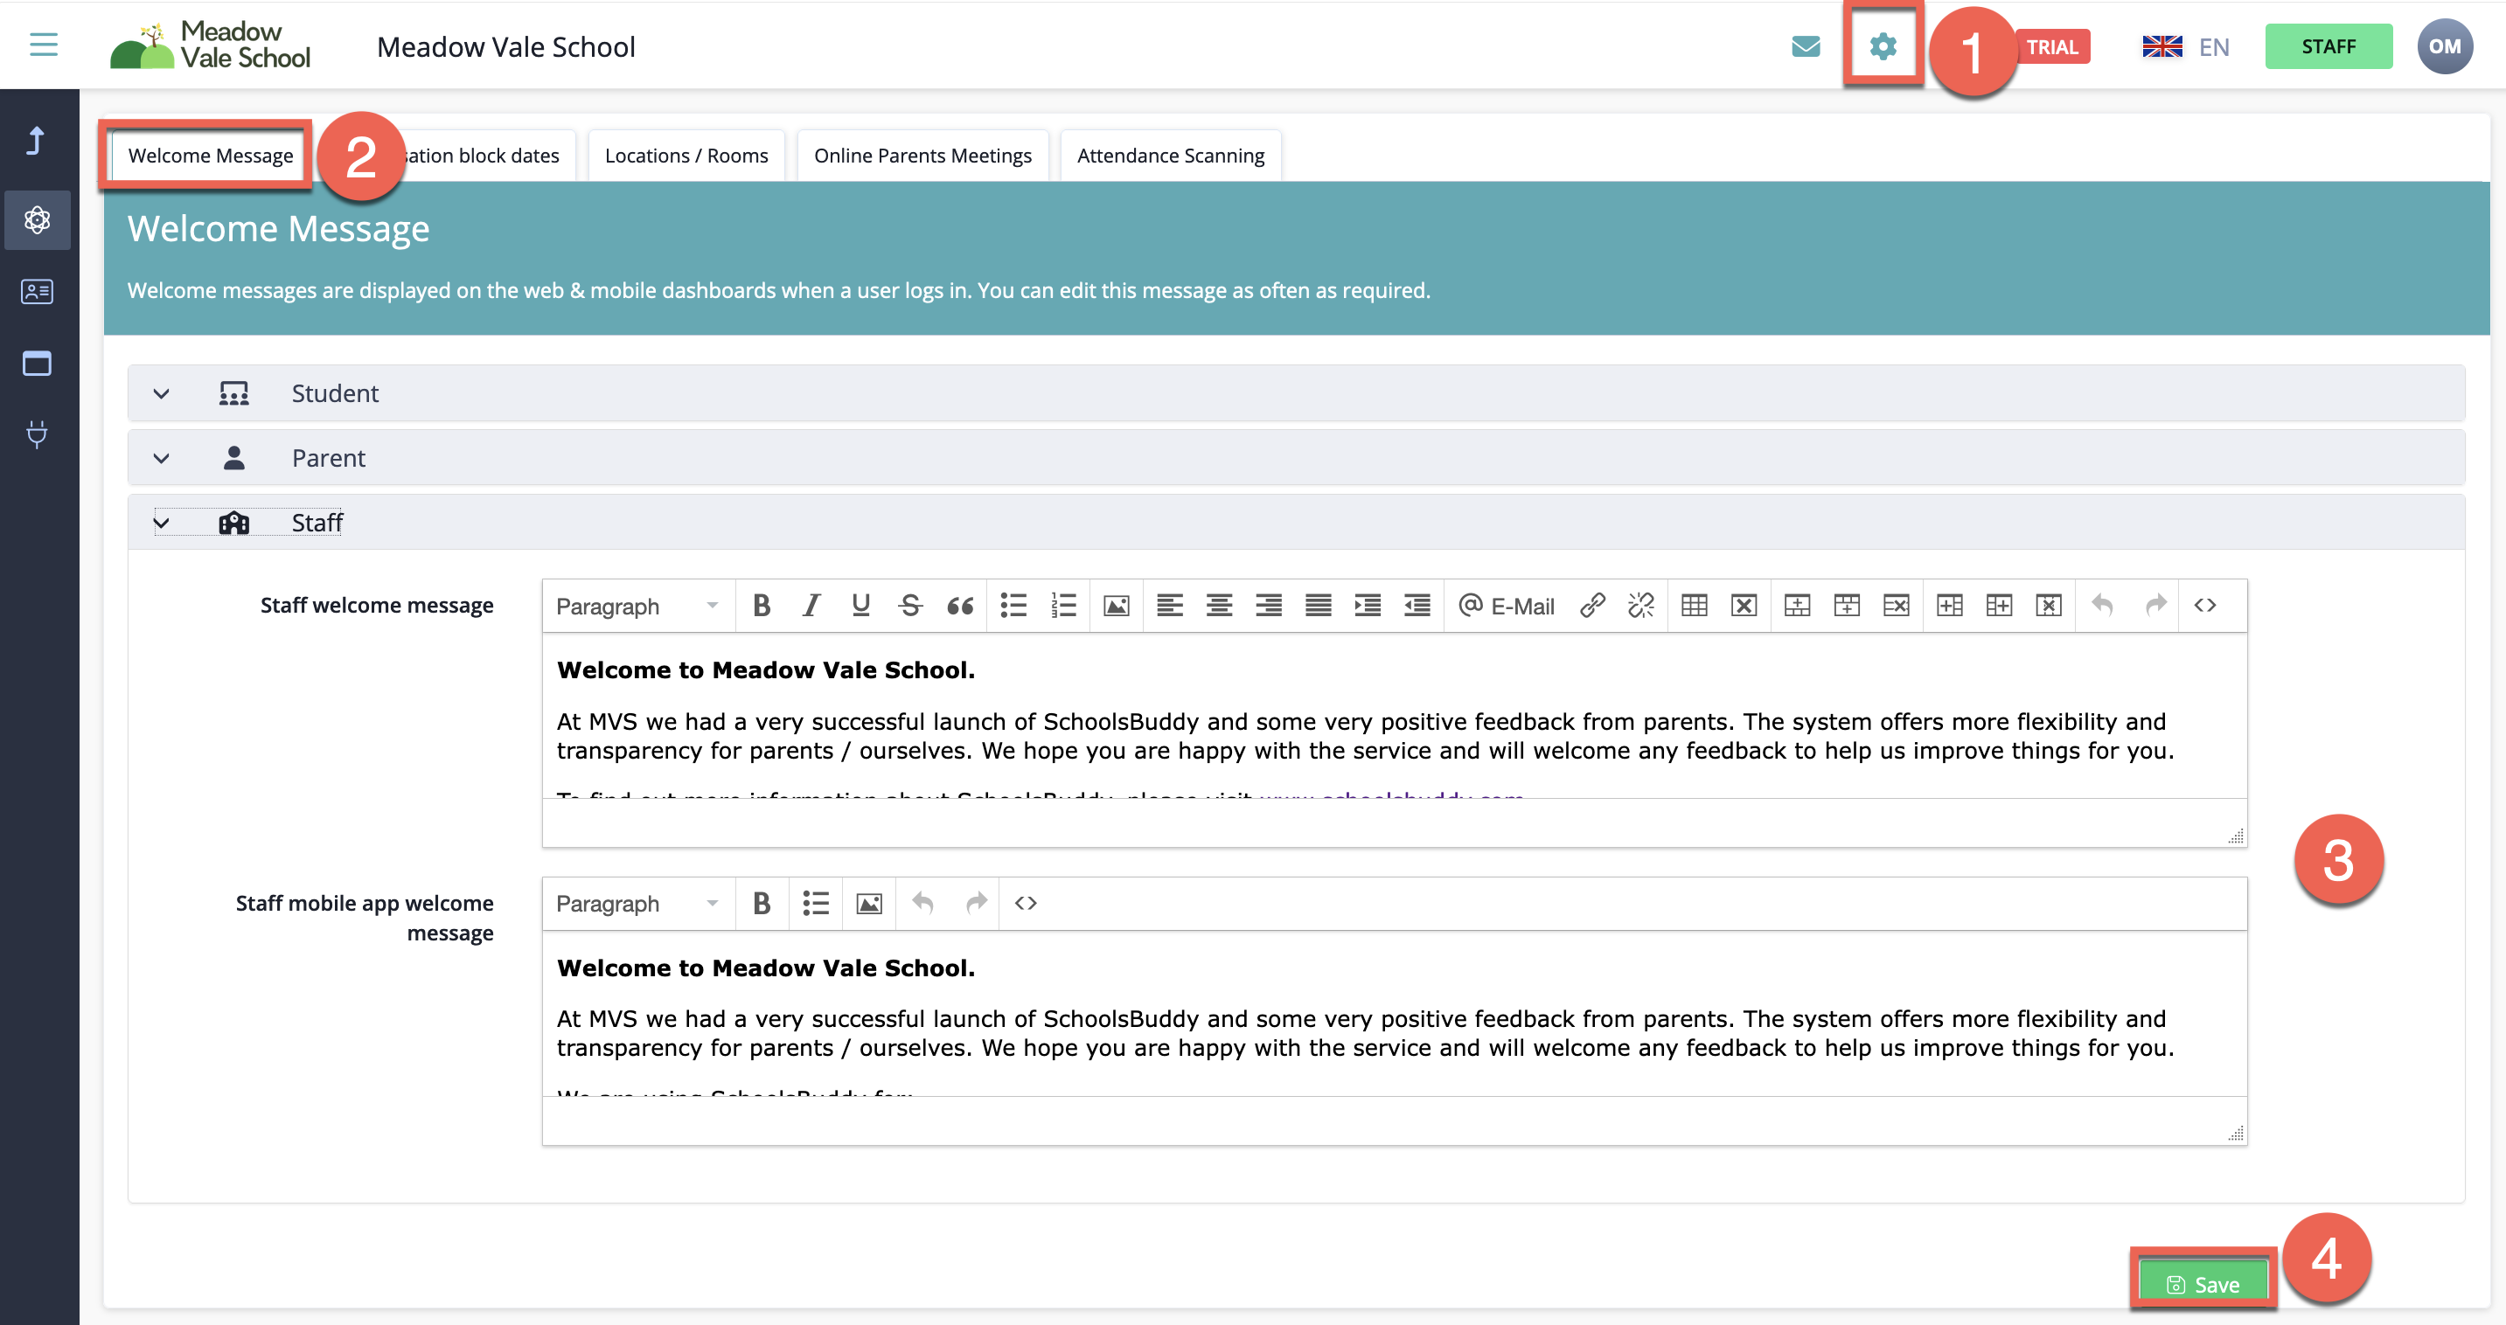The height and width of the screenshot is (1325, 2506).
Task: Toggle bold formatting in staff welcome message
Action: pos(762,605)
